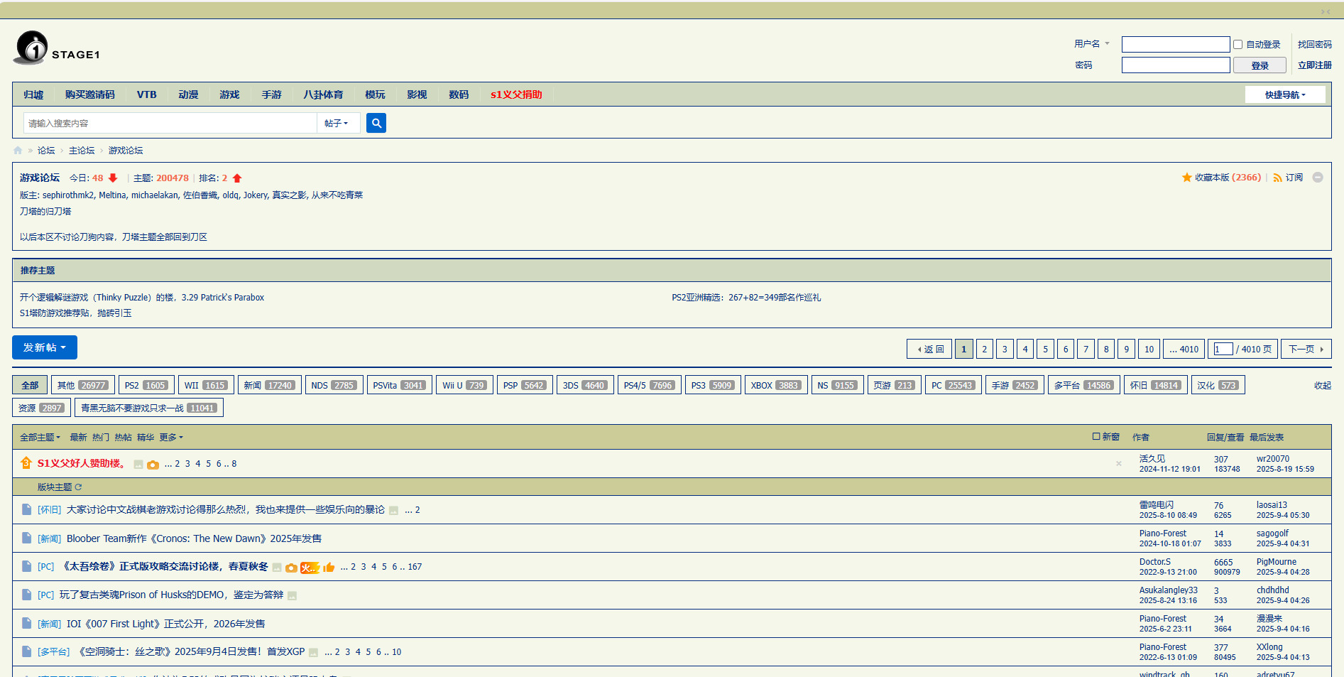Click the image icon after the Prison of Husks title
1344x677 pixels.
(292, 596)
